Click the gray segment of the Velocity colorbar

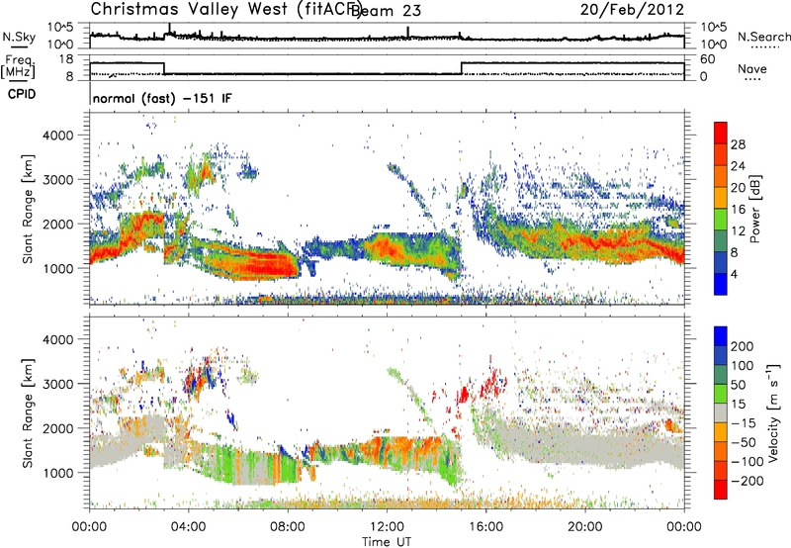721,412
